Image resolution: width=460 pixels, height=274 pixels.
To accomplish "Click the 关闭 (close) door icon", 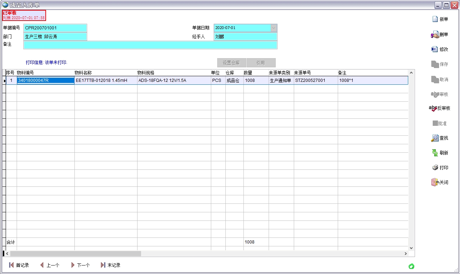I will point(435,183).
